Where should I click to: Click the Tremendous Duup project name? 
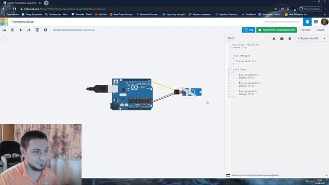(x=22, y=22)
